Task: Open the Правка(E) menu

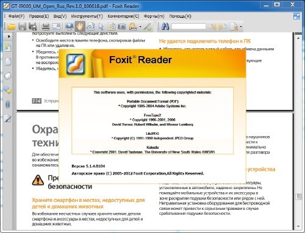Action: pos(39,16)
